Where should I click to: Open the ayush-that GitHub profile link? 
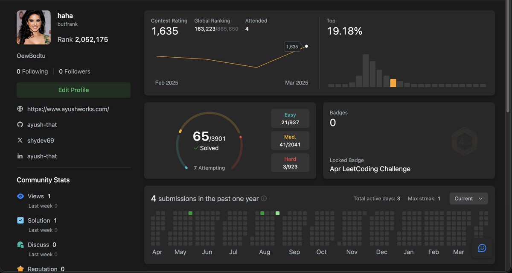tap(42, 125)
